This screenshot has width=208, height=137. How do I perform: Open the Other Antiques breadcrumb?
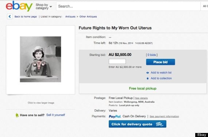[x=88, y=16]
